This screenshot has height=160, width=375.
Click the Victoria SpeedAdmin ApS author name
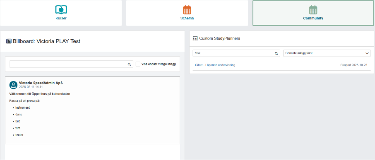(41, 83)
